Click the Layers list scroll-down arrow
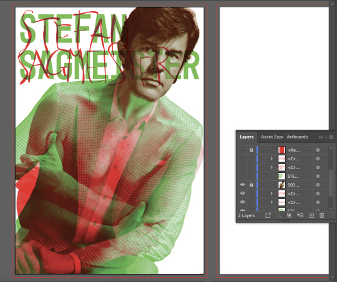Viewport: 337px width, 282px height. [331, 208]
